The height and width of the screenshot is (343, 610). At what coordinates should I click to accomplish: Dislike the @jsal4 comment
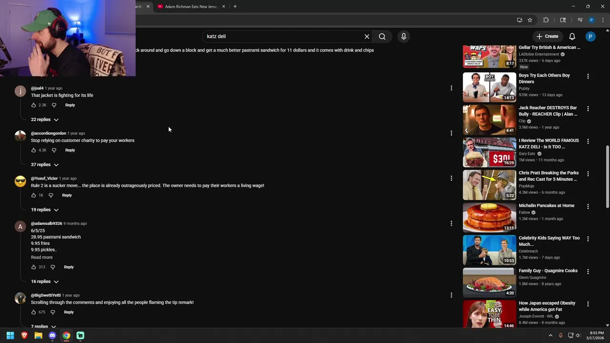(54, 105)
